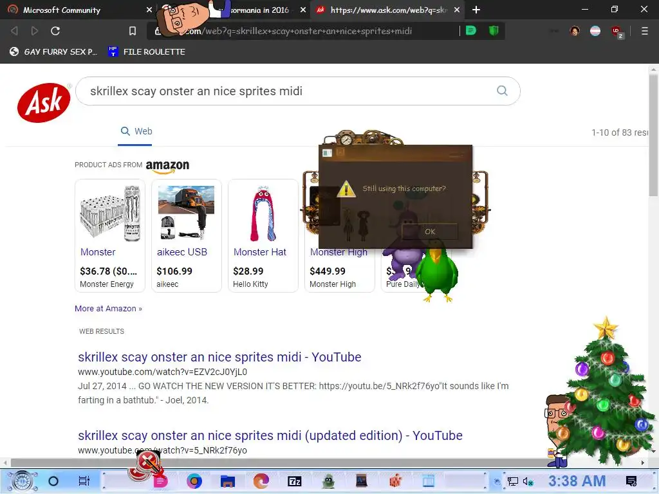Click the magnifier icon in the Ask search box
This screenshot has height=494, width=659.
coord(502,91)
